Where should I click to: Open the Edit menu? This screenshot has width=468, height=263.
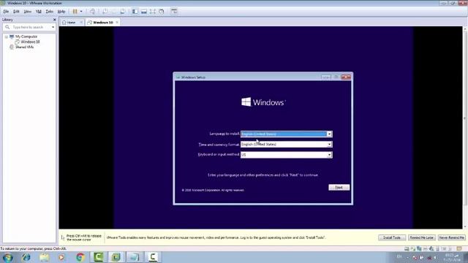(16, 12)
